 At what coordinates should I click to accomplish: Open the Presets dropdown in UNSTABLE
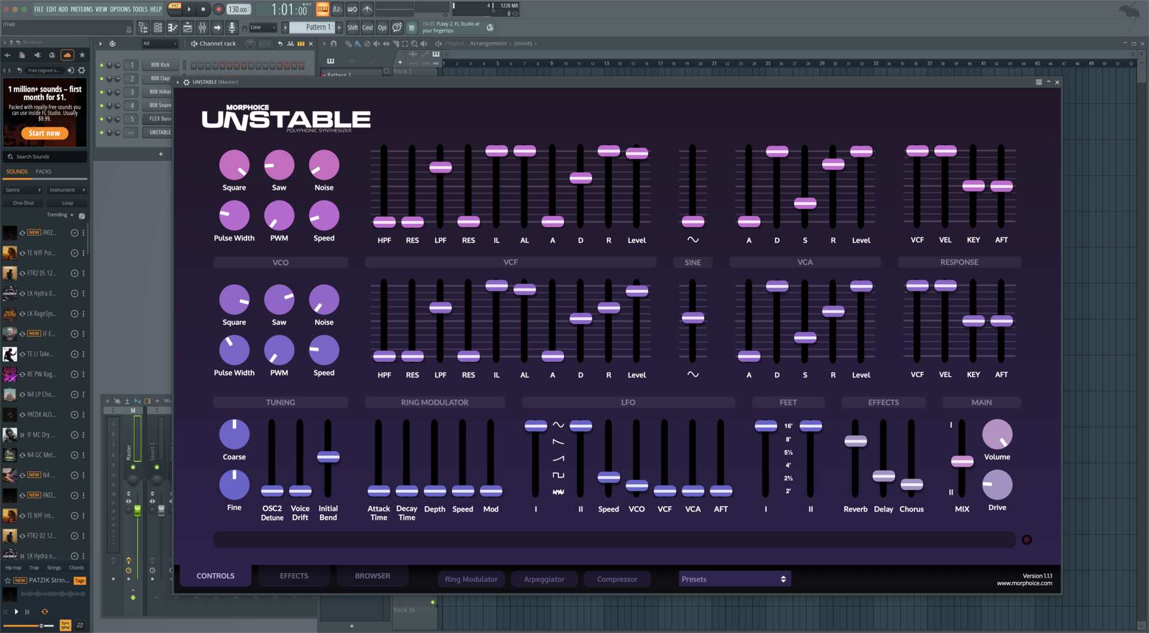735,579
